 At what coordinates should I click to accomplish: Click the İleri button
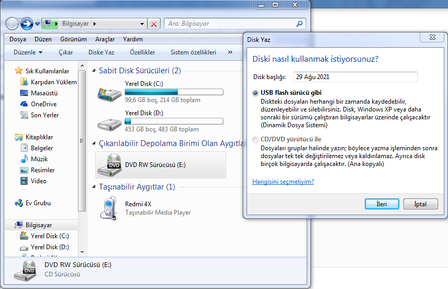pos(382,204)
